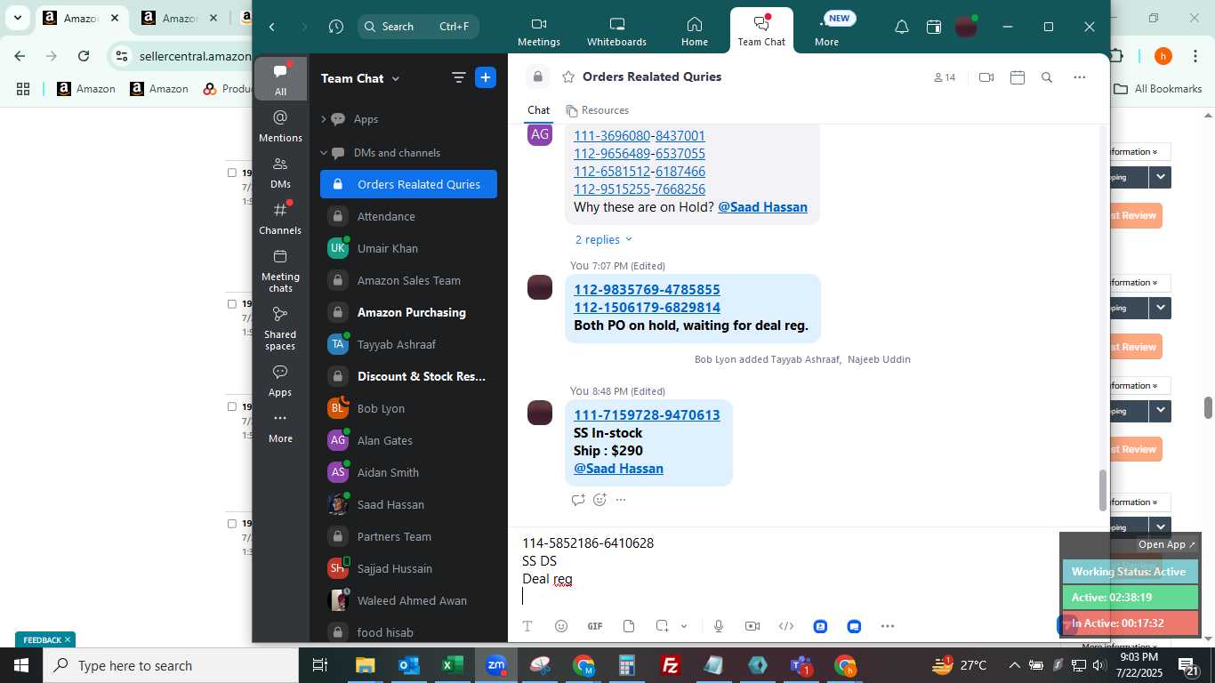Open More in the left sidebar

280,427
